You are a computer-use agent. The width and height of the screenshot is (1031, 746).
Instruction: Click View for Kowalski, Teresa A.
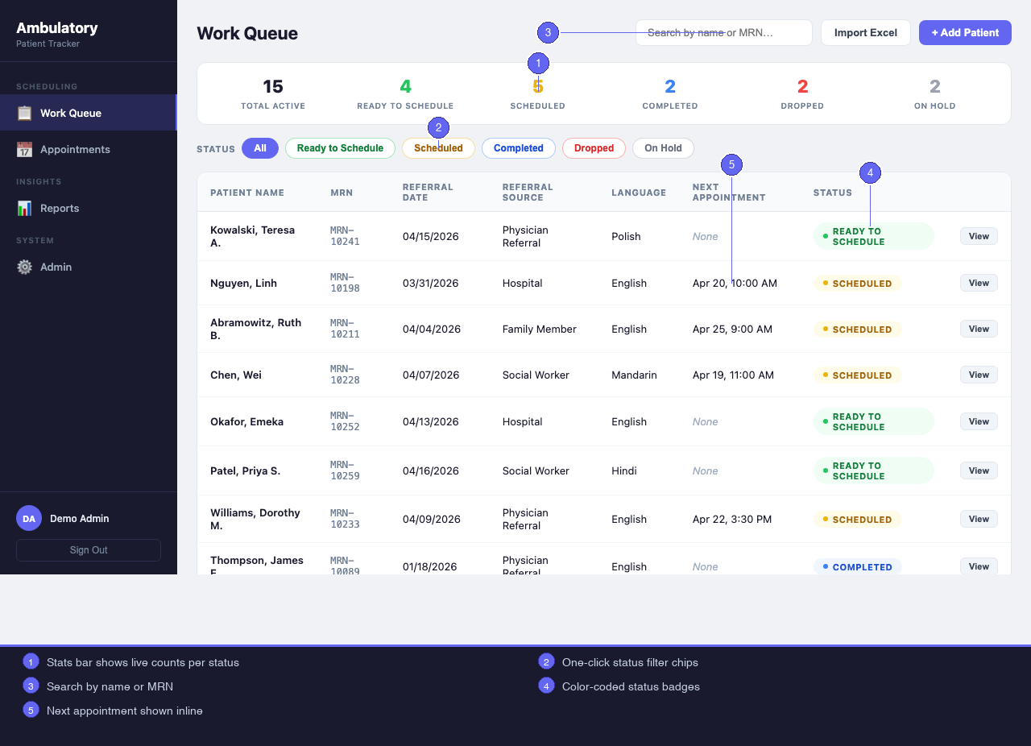[x=979, y=236]
